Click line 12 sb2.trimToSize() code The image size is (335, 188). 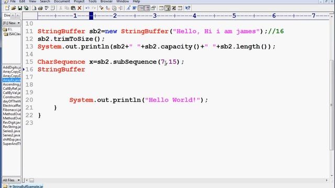tap(71, 39)
